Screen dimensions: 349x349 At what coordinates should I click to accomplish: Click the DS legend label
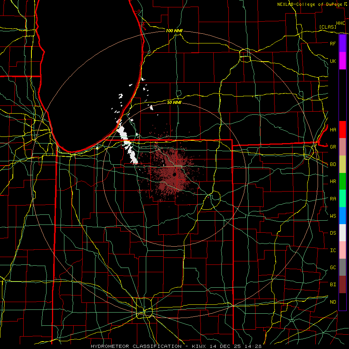point(333,233)
